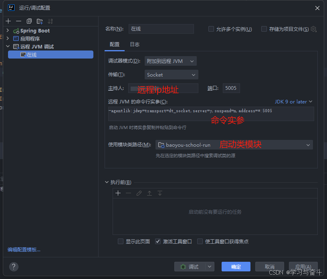Viewport: 327px width, 279px height.
Task: Add a new run configuration
Action: coord(8,21)
